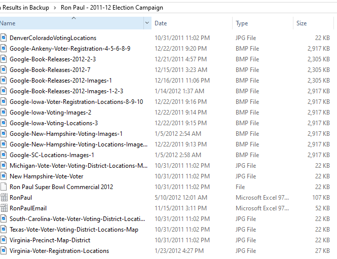Click the date 12/21/2011 4:57 PM
Image resolution: width=337 pixels, height=259 pixels.
click(180, 59)
